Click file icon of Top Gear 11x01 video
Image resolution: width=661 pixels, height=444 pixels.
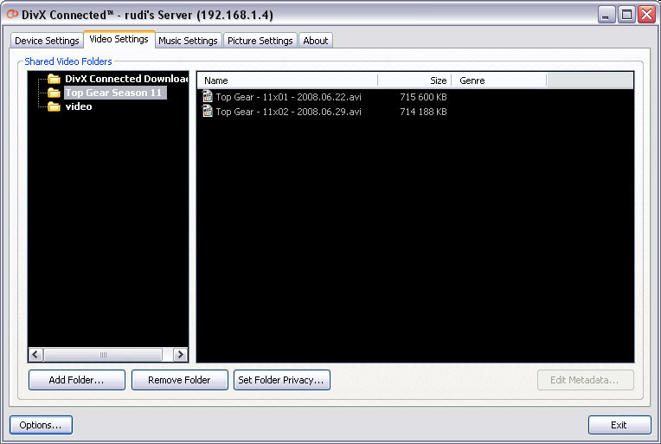208,97
